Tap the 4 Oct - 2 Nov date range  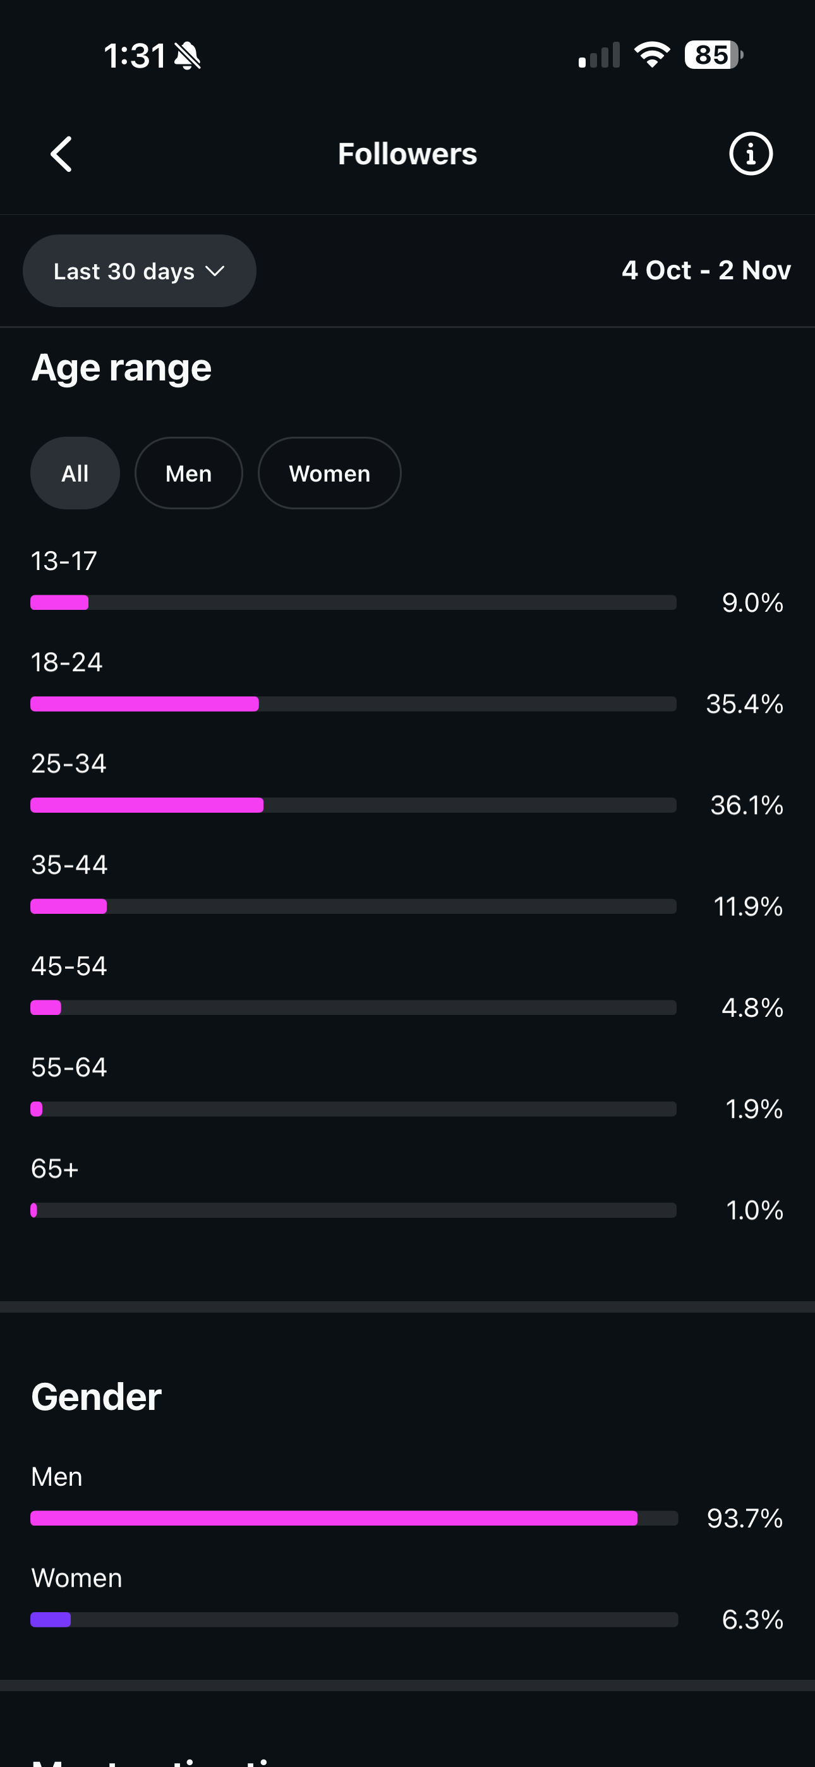[x=706, y=270]
